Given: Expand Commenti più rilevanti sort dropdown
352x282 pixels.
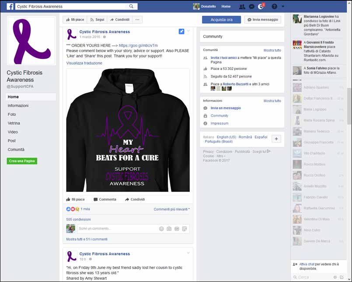Looking at the screenshot, I should (171, 209).
